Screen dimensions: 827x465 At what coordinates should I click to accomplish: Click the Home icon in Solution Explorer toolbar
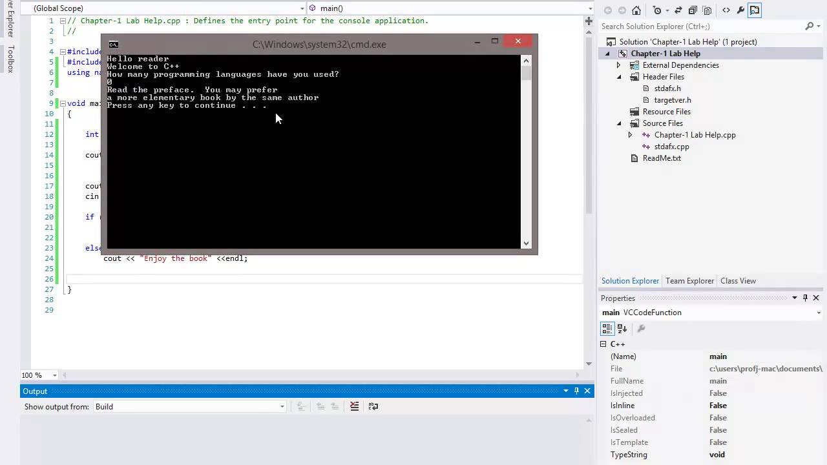tap(636, 10)
